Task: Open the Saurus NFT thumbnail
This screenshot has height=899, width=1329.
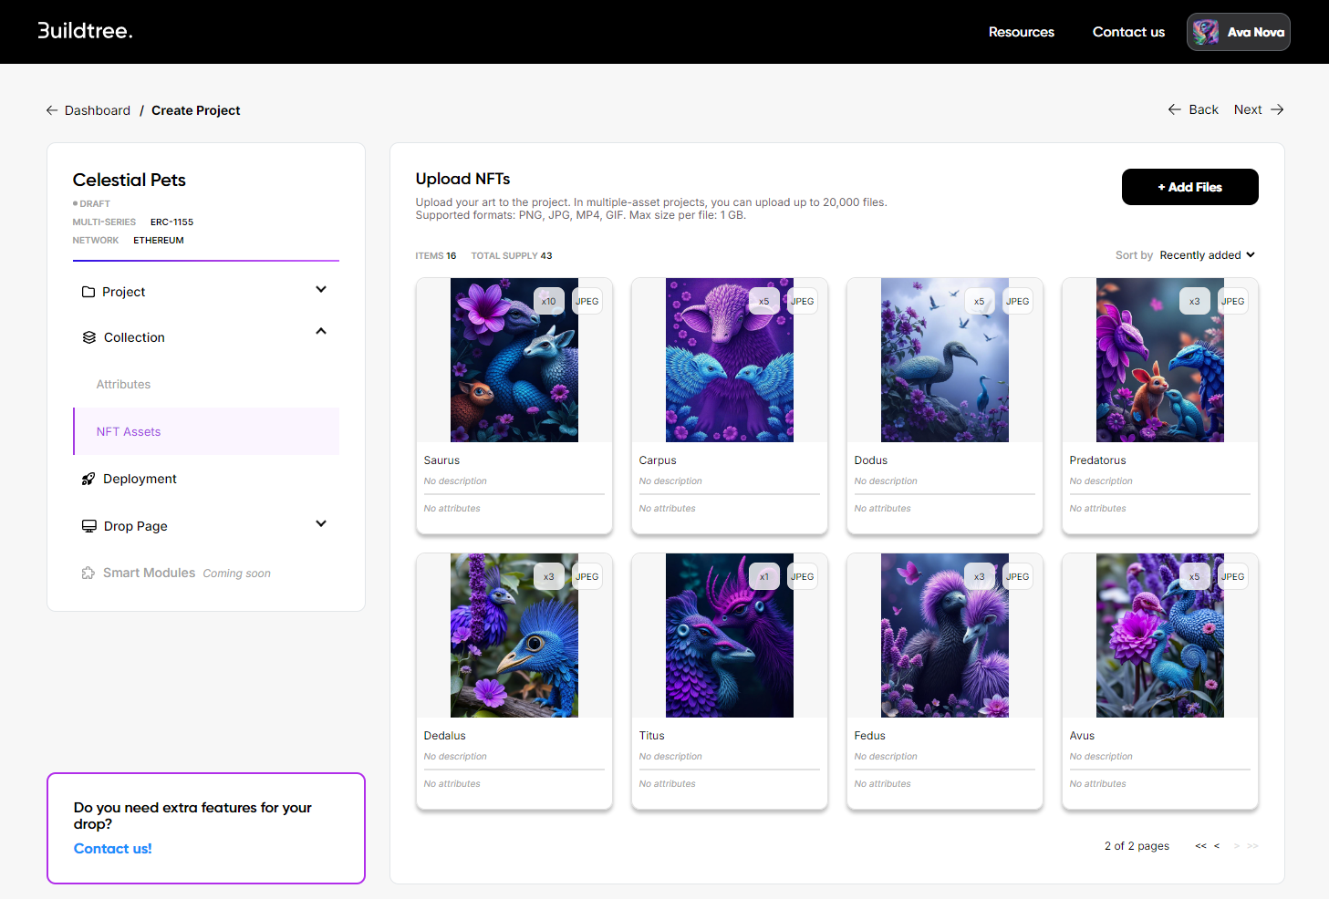Action: tap(514, 360)
